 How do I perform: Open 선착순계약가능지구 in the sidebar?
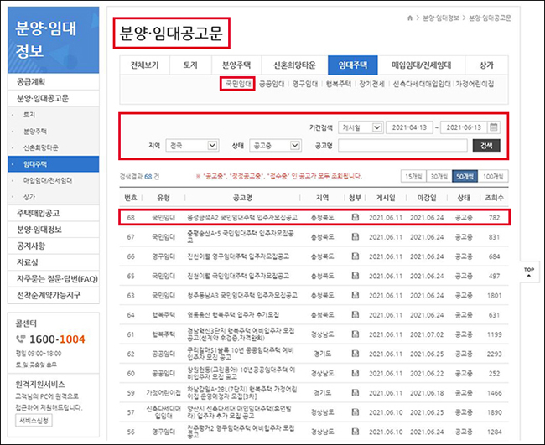(53, 295)
